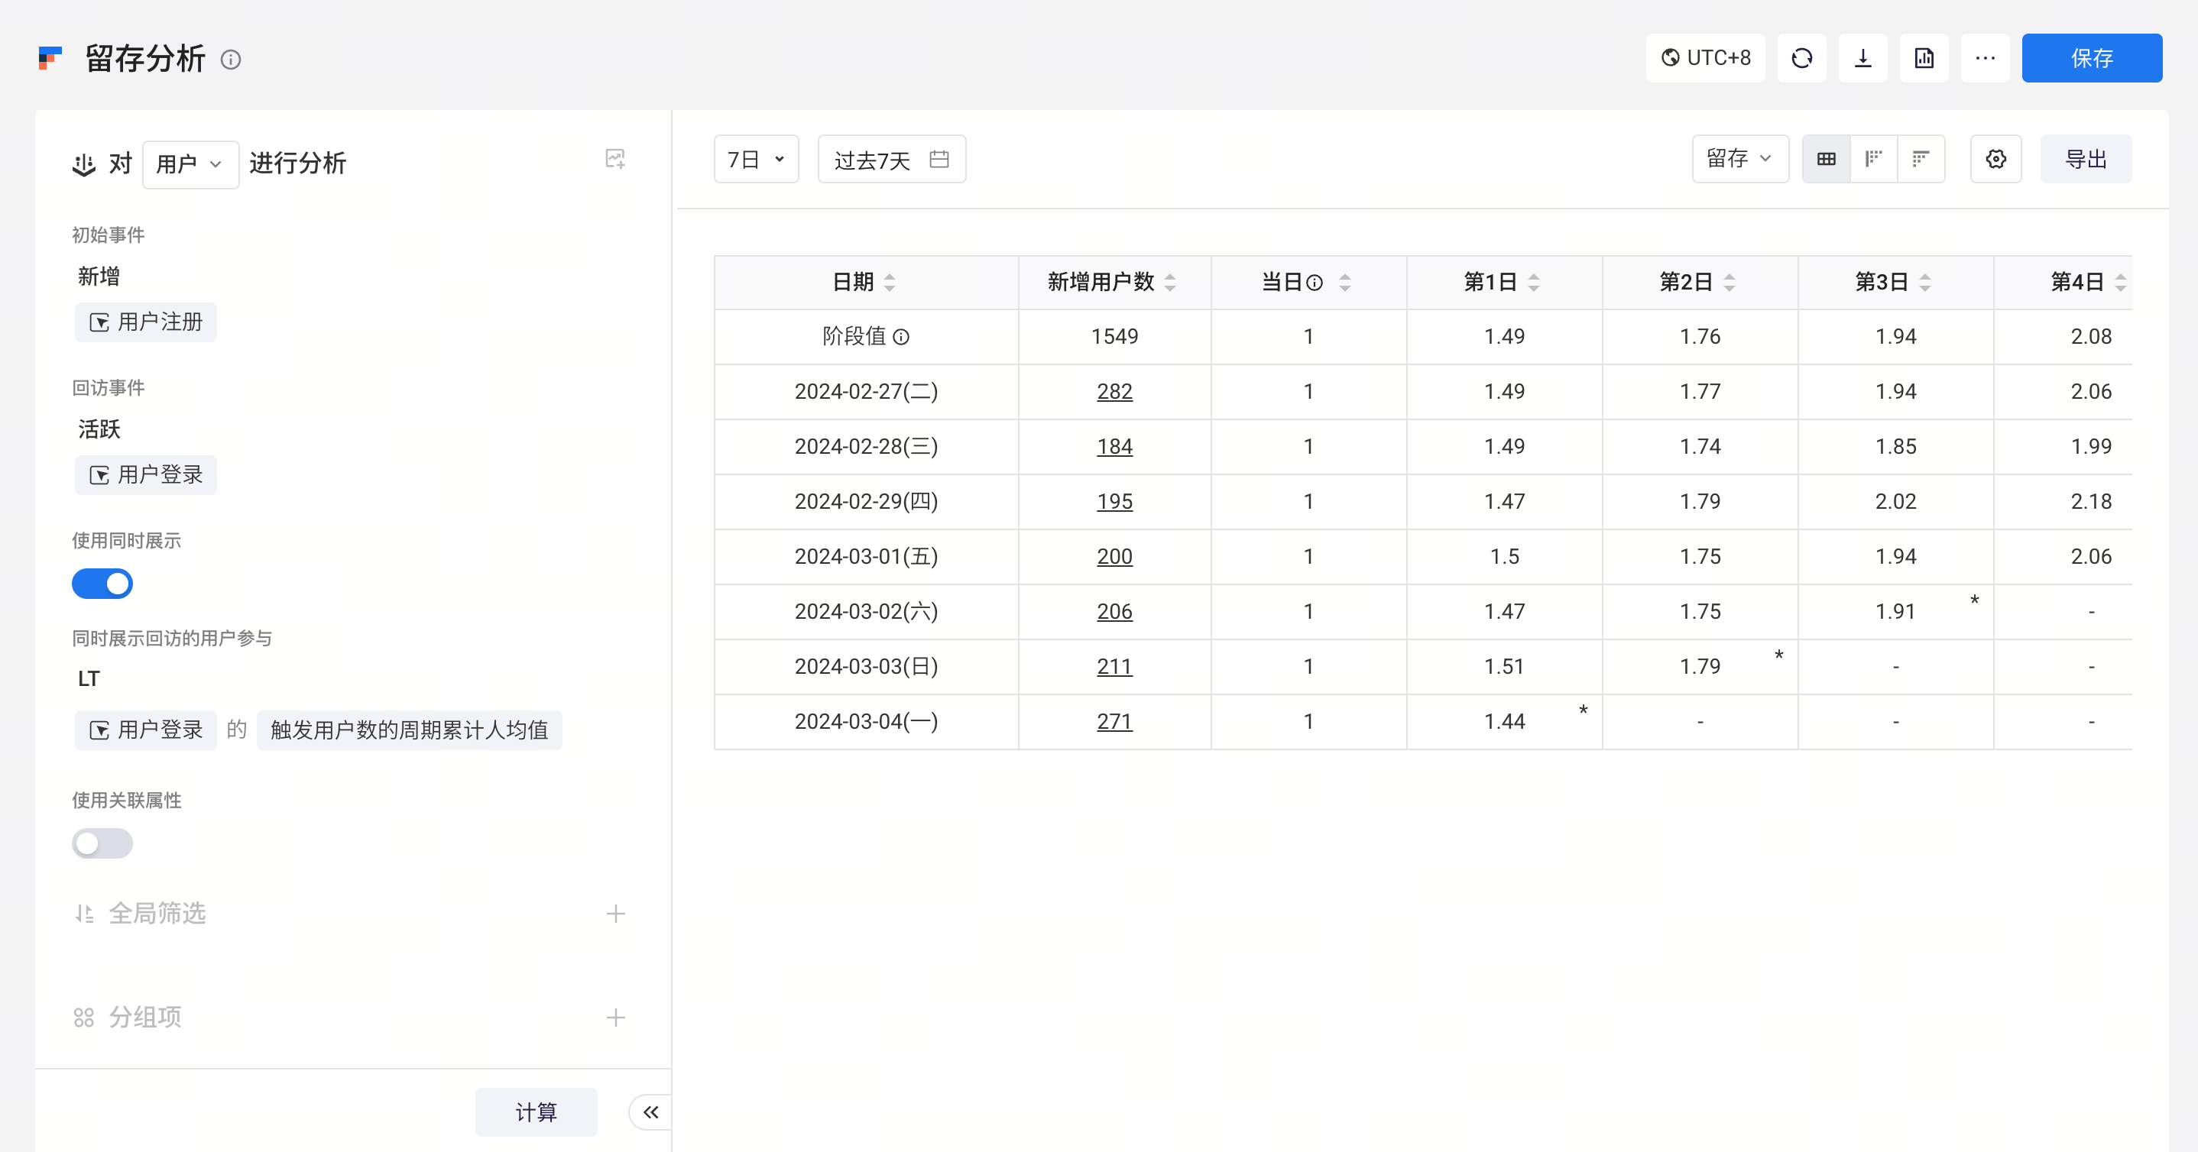The width and height of the screenshot is (2198, 1152).
Task: Open user list by clicking 282 link
Action: 1114,391
